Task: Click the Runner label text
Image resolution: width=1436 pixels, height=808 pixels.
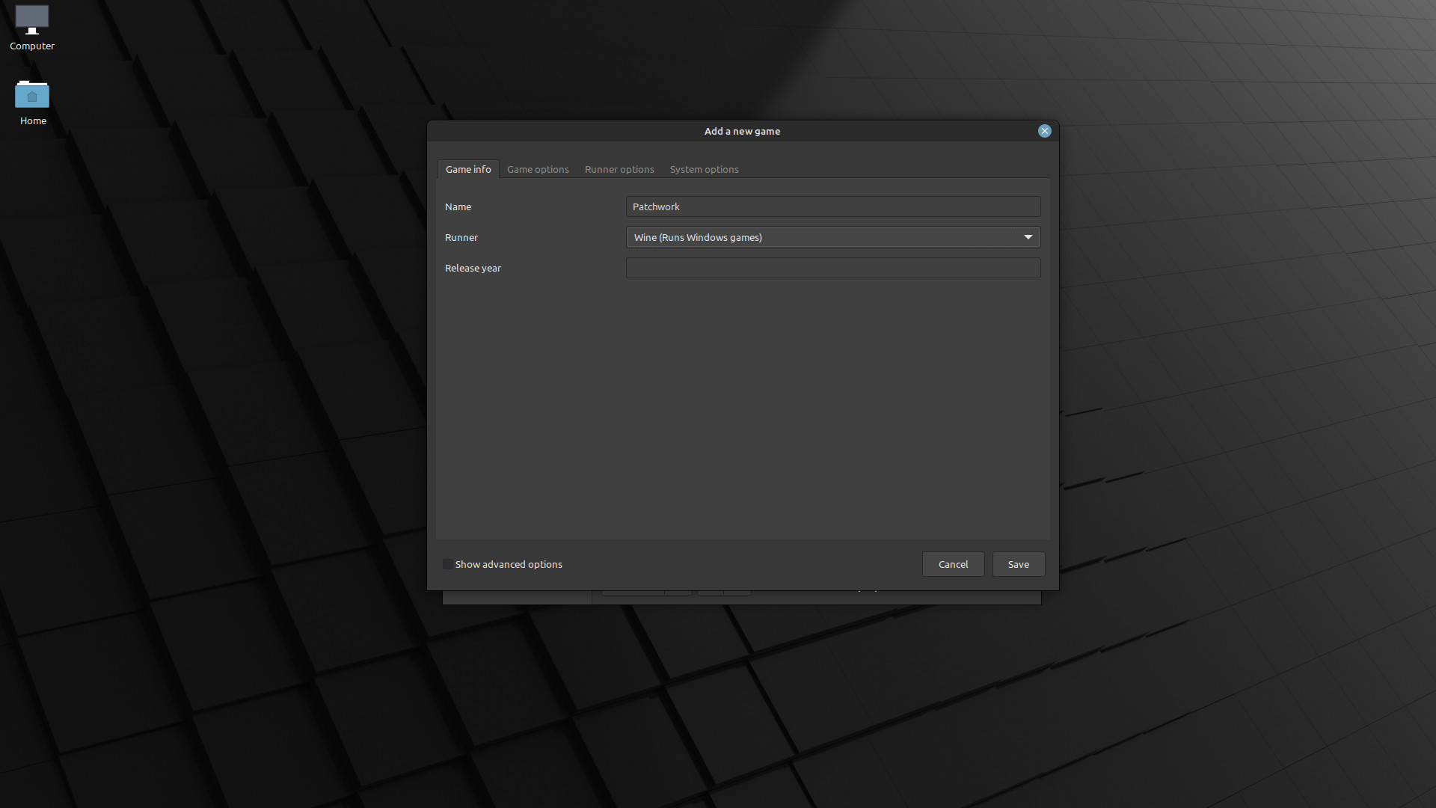Action: click(x=461, y=237)
